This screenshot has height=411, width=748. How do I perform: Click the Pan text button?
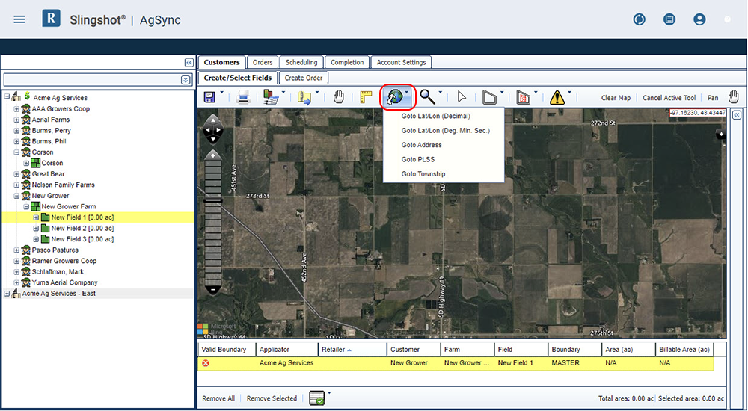coord(713,98)
